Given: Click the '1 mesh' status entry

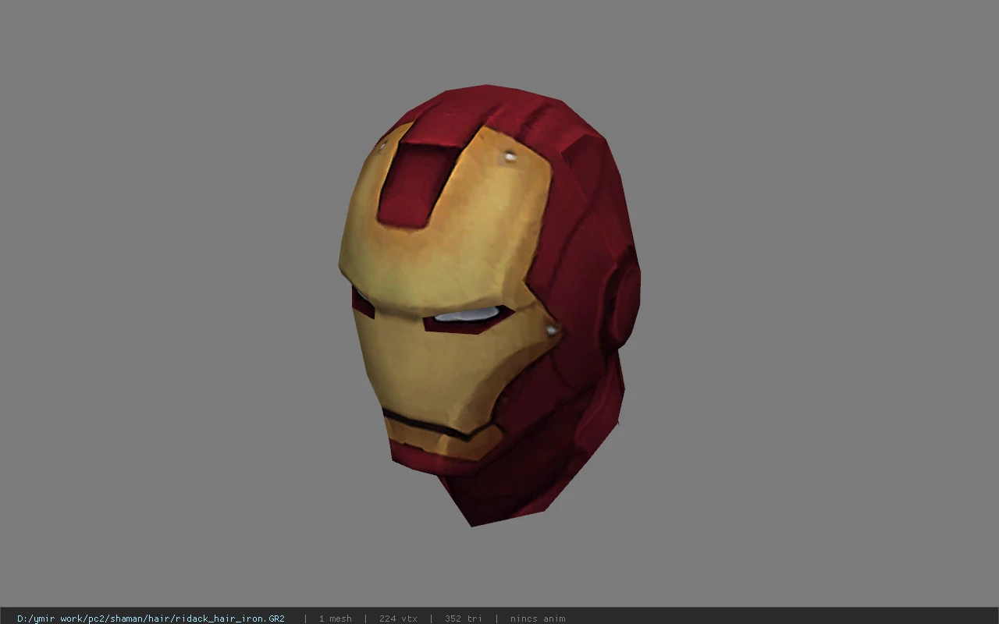Looking at the screenshot, I should point(335,619).
